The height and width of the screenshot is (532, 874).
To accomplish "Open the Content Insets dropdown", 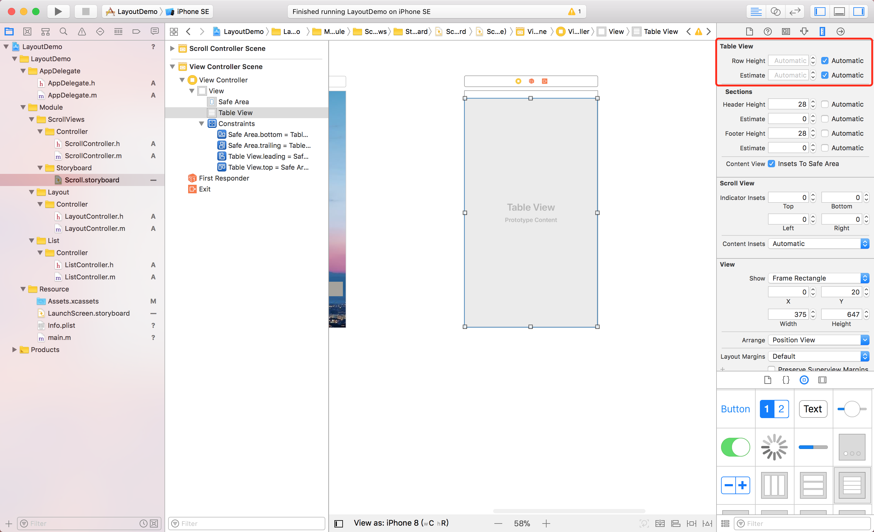I will (818, 244).
